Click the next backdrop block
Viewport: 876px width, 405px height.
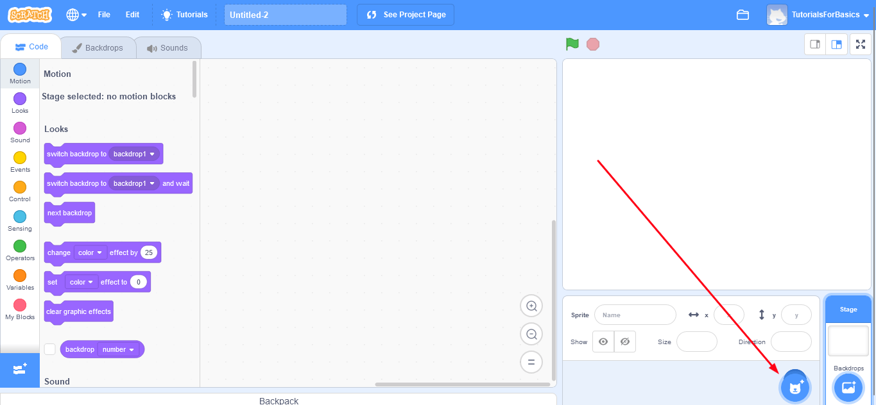[x=69, y=213]
